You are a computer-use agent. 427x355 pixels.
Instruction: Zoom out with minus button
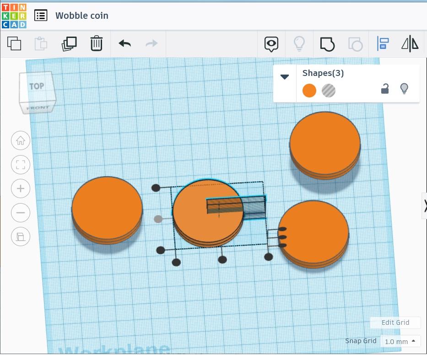click(x=21, y=212)
